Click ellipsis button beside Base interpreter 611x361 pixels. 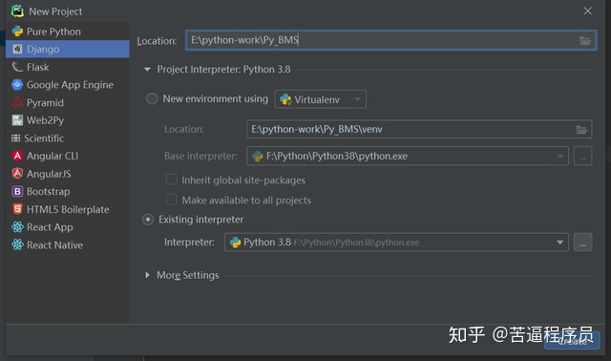[582, 156]
